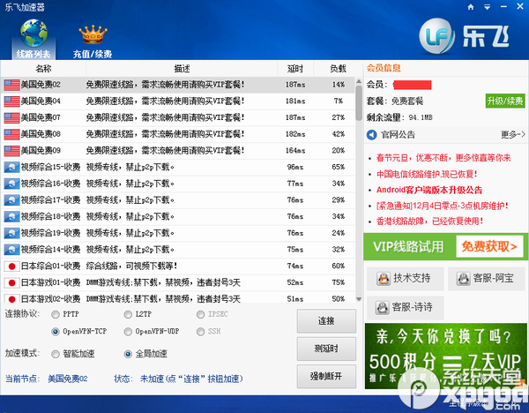Click the 连接 button
Screen dimensions: 529x413
[x=326, y=321]
